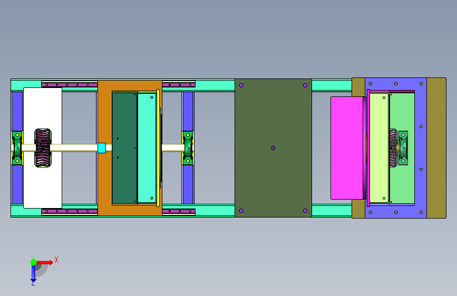Viewport: 457px width, 296px height.
Task: Select the leftmost green-yellow bearing block
Action: [x=17, y=148]
